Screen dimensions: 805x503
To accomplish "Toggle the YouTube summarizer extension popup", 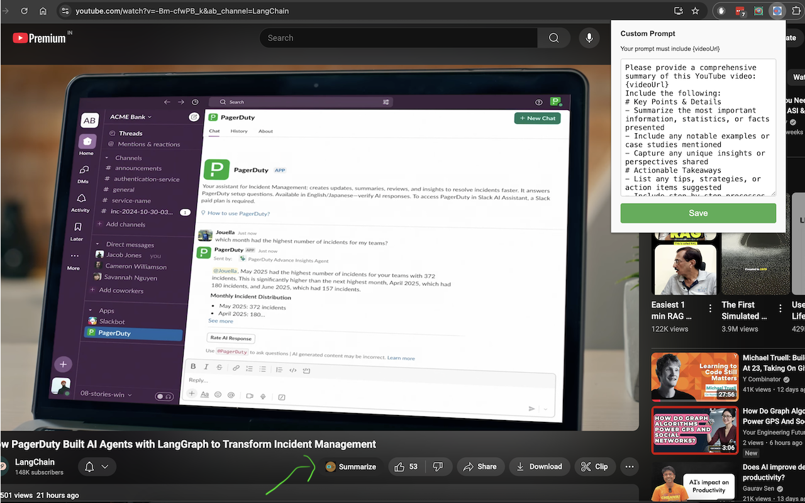I will click(777, 11).
